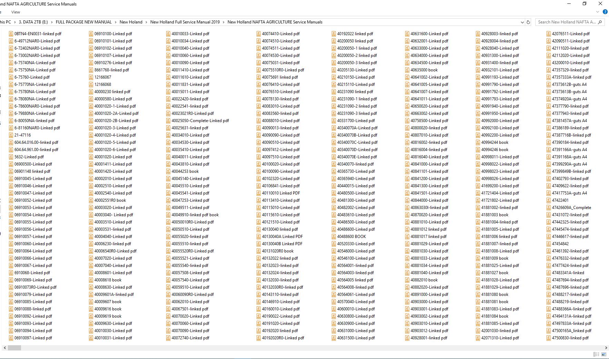Image resolution: width=609 pixels, height=359 pixels.
Task: Refresh the folder with the refresh icon
Action: point(528,22)
